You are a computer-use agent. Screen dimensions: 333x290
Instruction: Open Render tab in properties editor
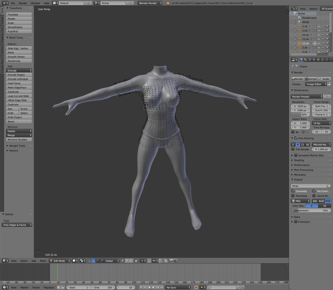coord(301,60)
